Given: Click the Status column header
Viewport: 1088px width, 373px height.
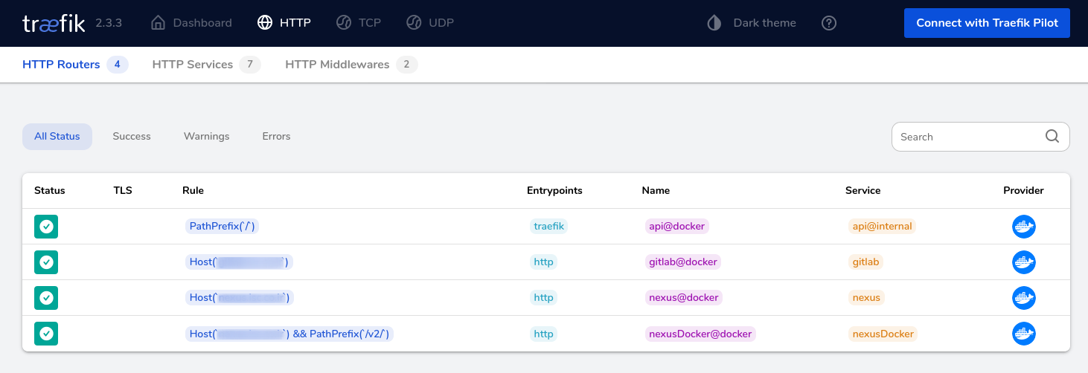Looking at the screenshot, I should click(x=50, y=190).
